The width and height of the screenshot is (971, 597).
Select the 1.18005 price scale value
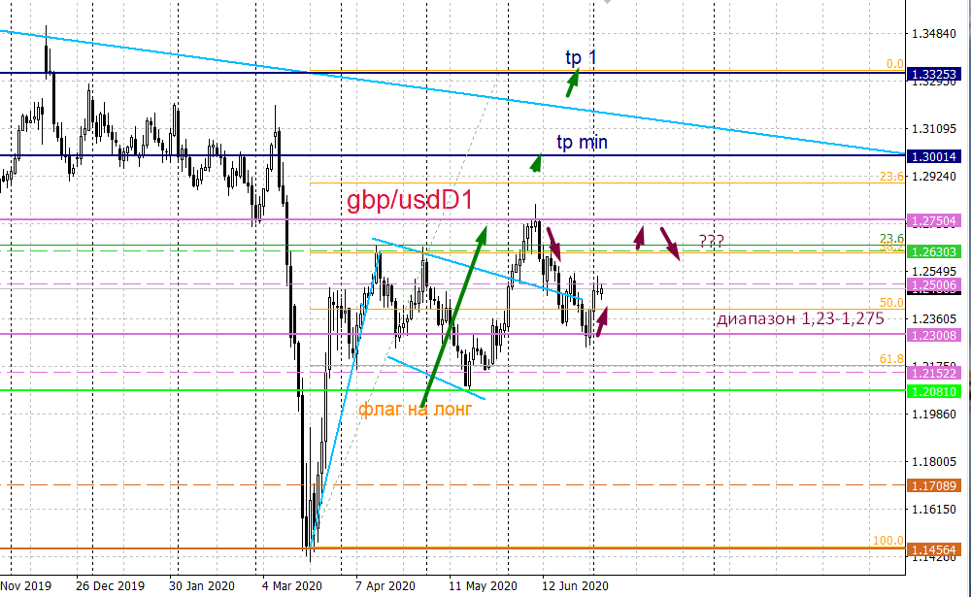pos(934,462)
